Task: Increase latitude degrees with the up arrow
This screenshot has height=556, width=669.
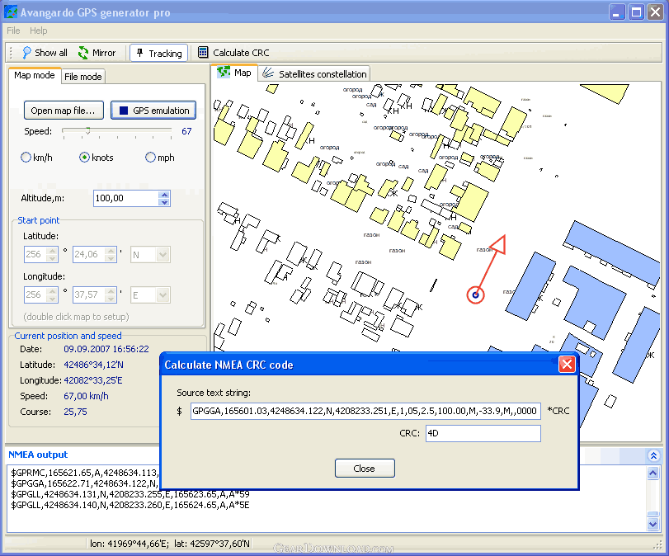Action: (53, 251)
